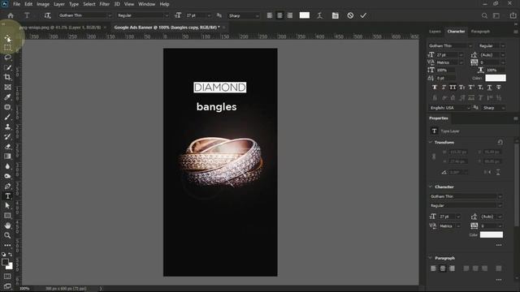Select the Path Selection tool
The width and height of the screenshot is (520, 292).
coord(7,205)
